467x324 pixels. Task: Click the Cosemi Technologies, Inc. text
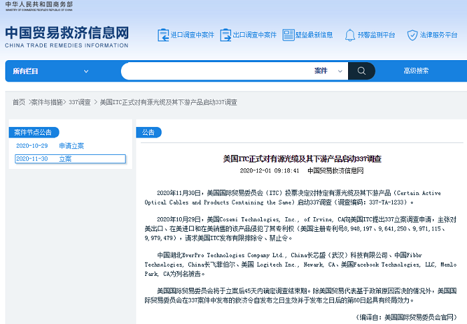(259, 220)
